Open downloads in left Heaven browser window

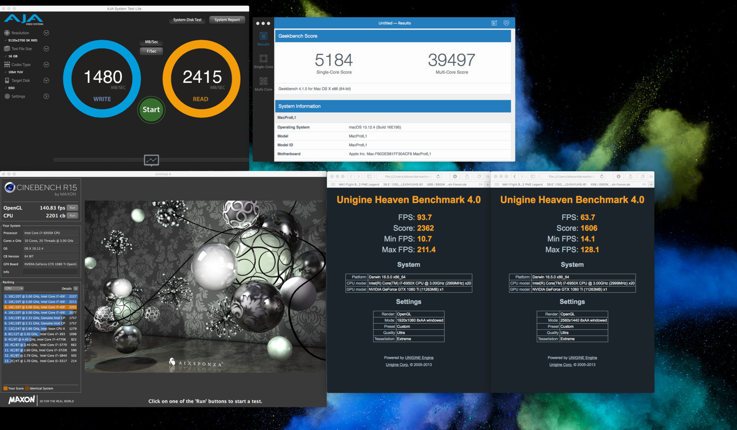point(455,176)
